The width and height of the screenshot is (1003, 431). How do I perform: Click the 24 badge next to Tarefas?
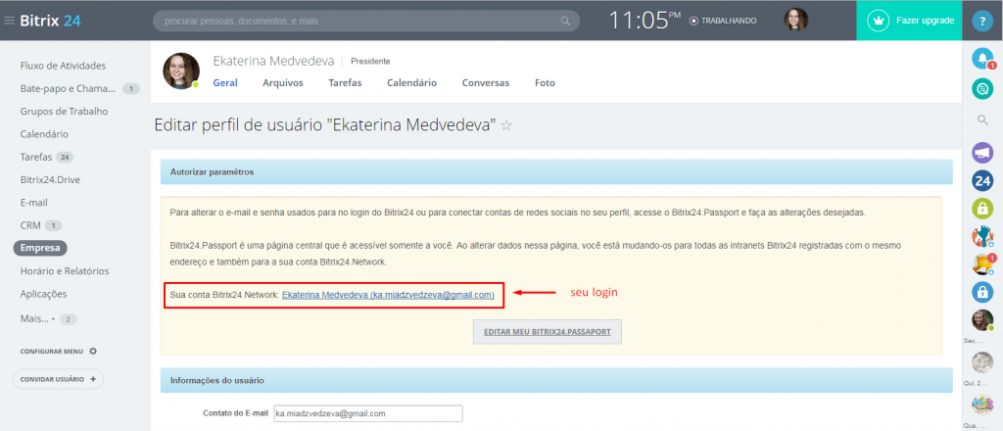pyautogui.click(x=64, y=158)
